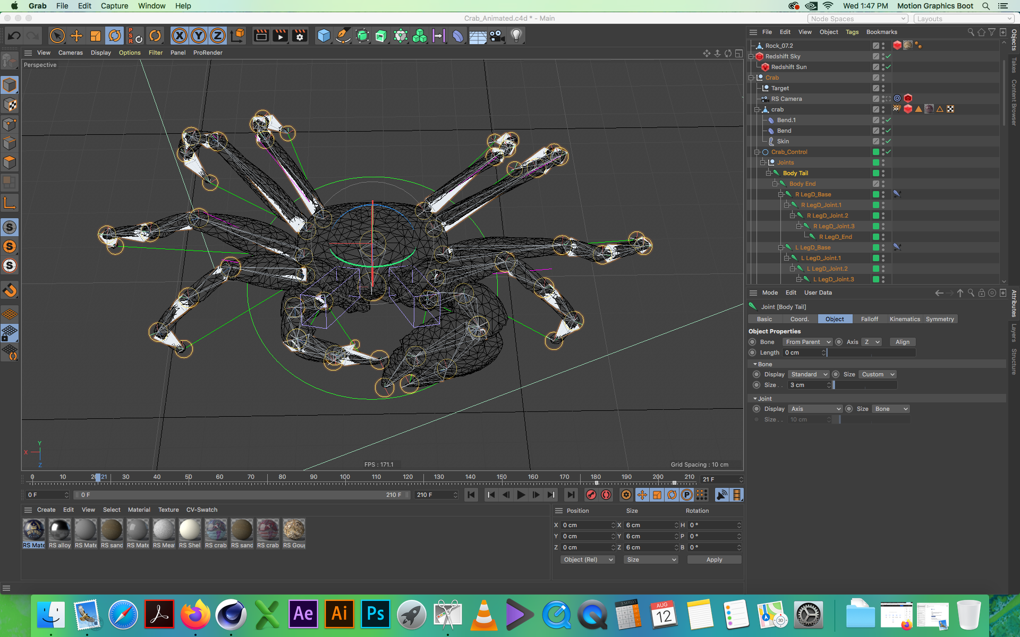The width and height of the screenshot is (1020, 637).
Task: Click the Record Active Objects keyframe button
Action: click(591, 495)
